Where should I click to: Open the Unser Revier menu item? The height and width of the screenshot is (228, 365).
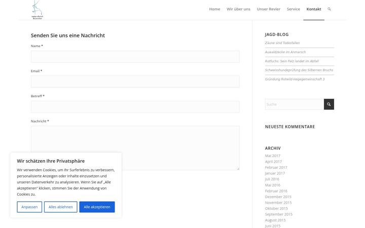click(x=268, y=9)
